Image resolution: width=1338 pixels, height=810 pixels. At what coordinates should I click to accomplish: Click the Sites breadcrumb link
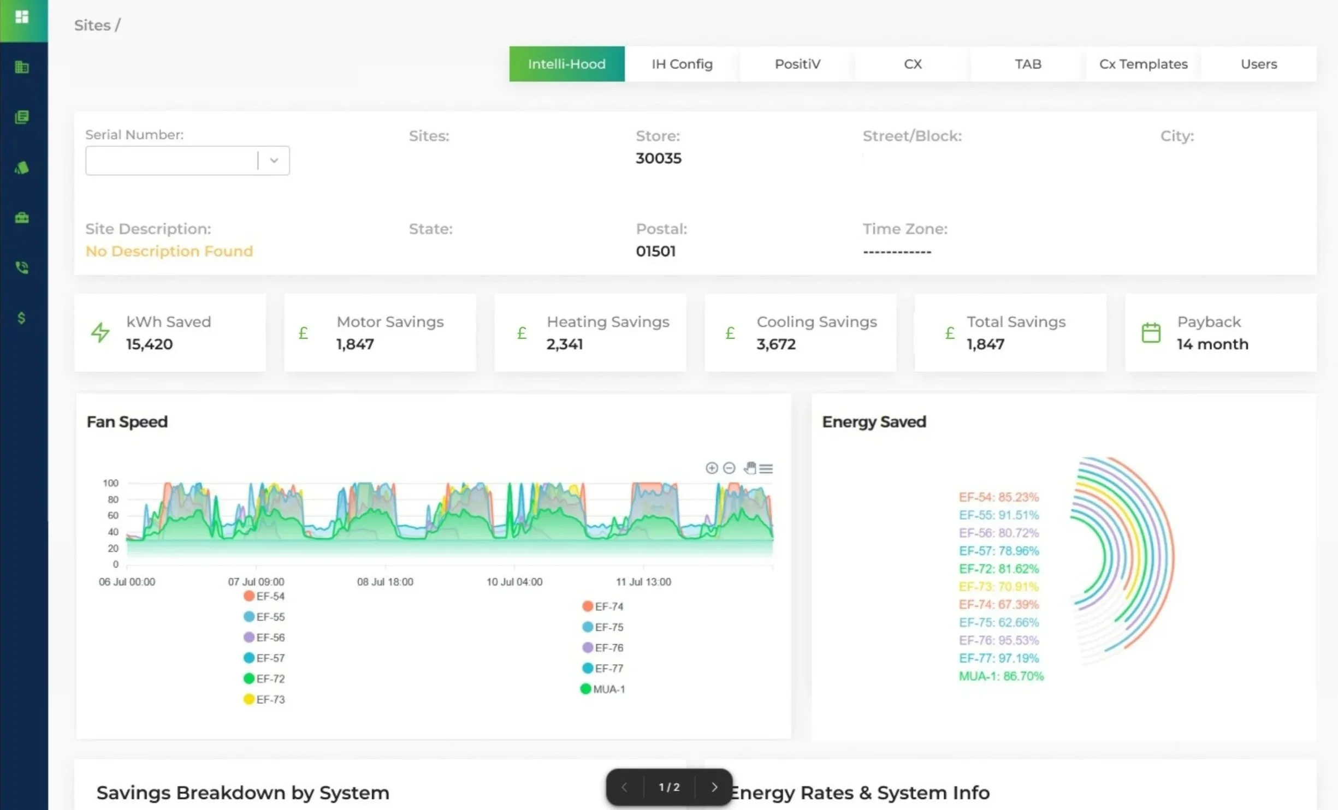(92, 25)
